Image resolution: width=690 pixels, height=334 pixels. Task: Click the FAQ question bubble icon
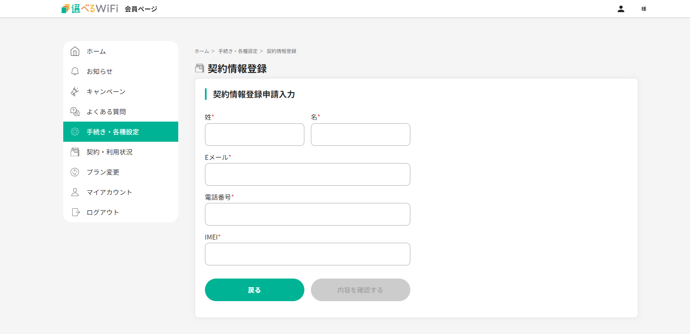(x=75, y=112)
